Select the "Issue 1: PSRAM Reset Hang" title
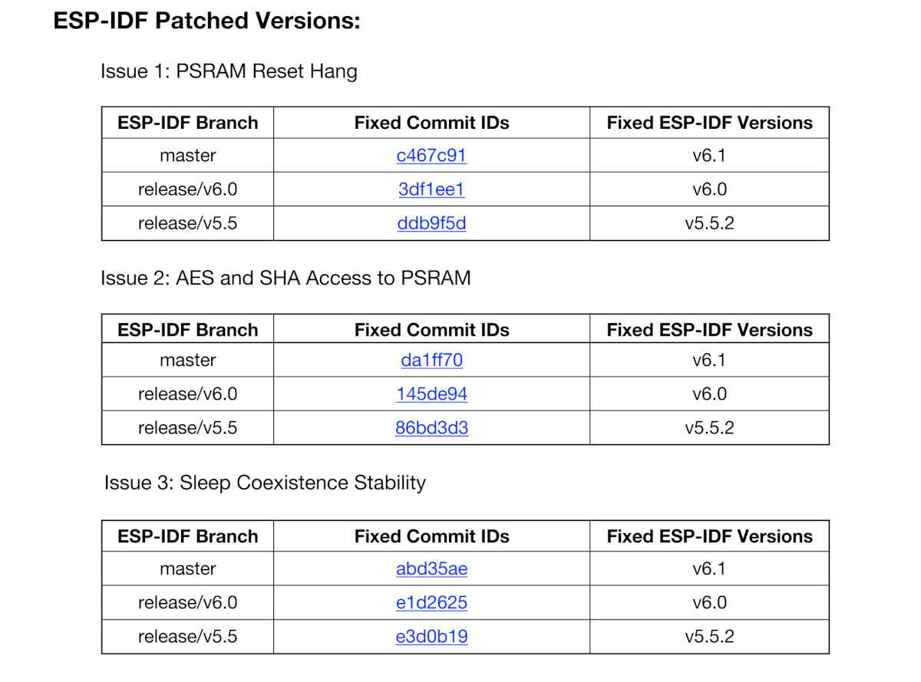Viewport: 921px width, 682px height. [x=229, y=72]
